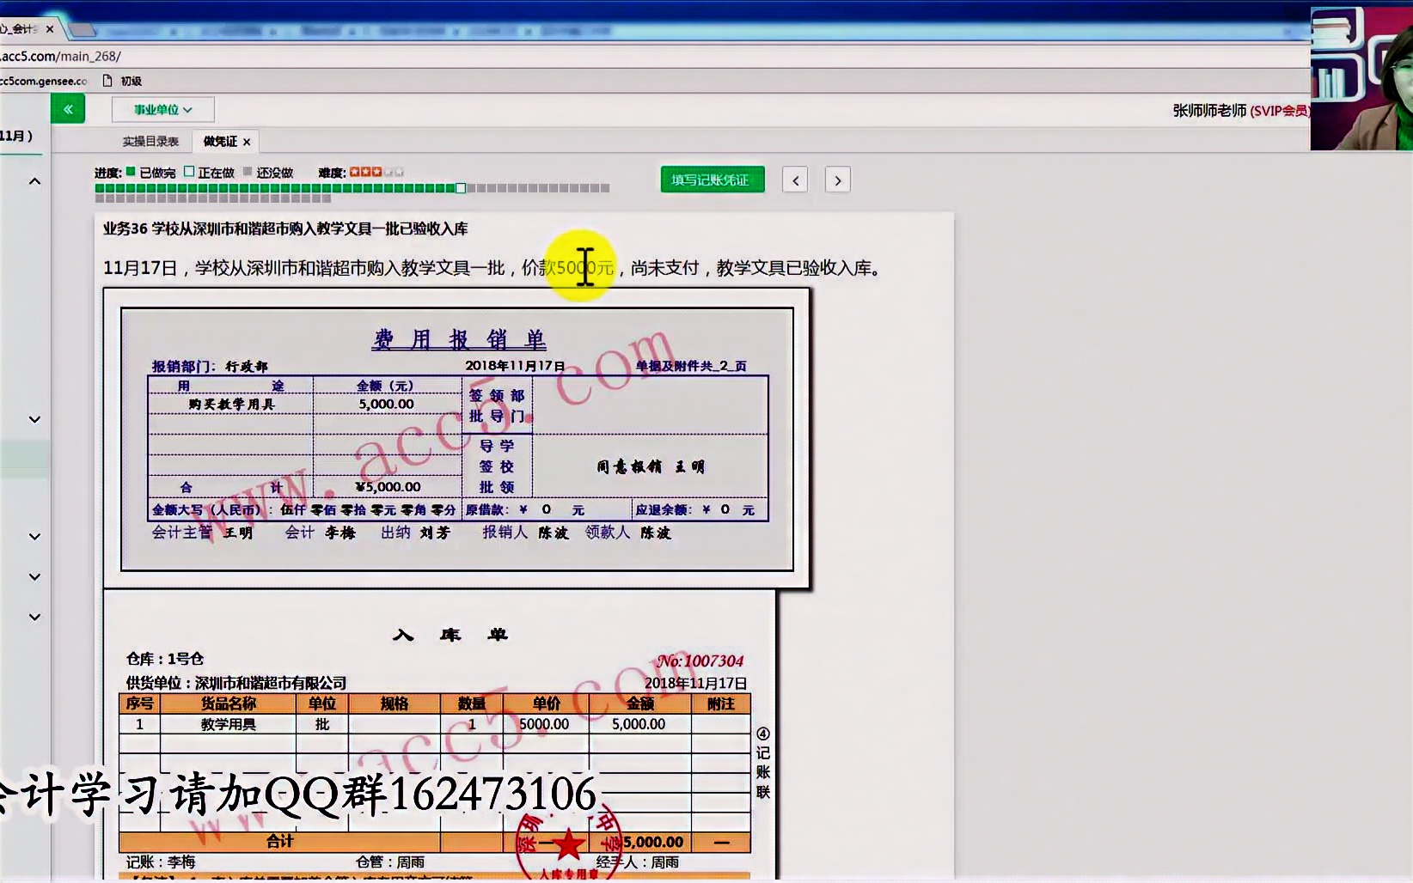Click the first green completed progress square
The height and width of the screenshot is (883, 1413).
pyautogui.click(x=100, y=188)
